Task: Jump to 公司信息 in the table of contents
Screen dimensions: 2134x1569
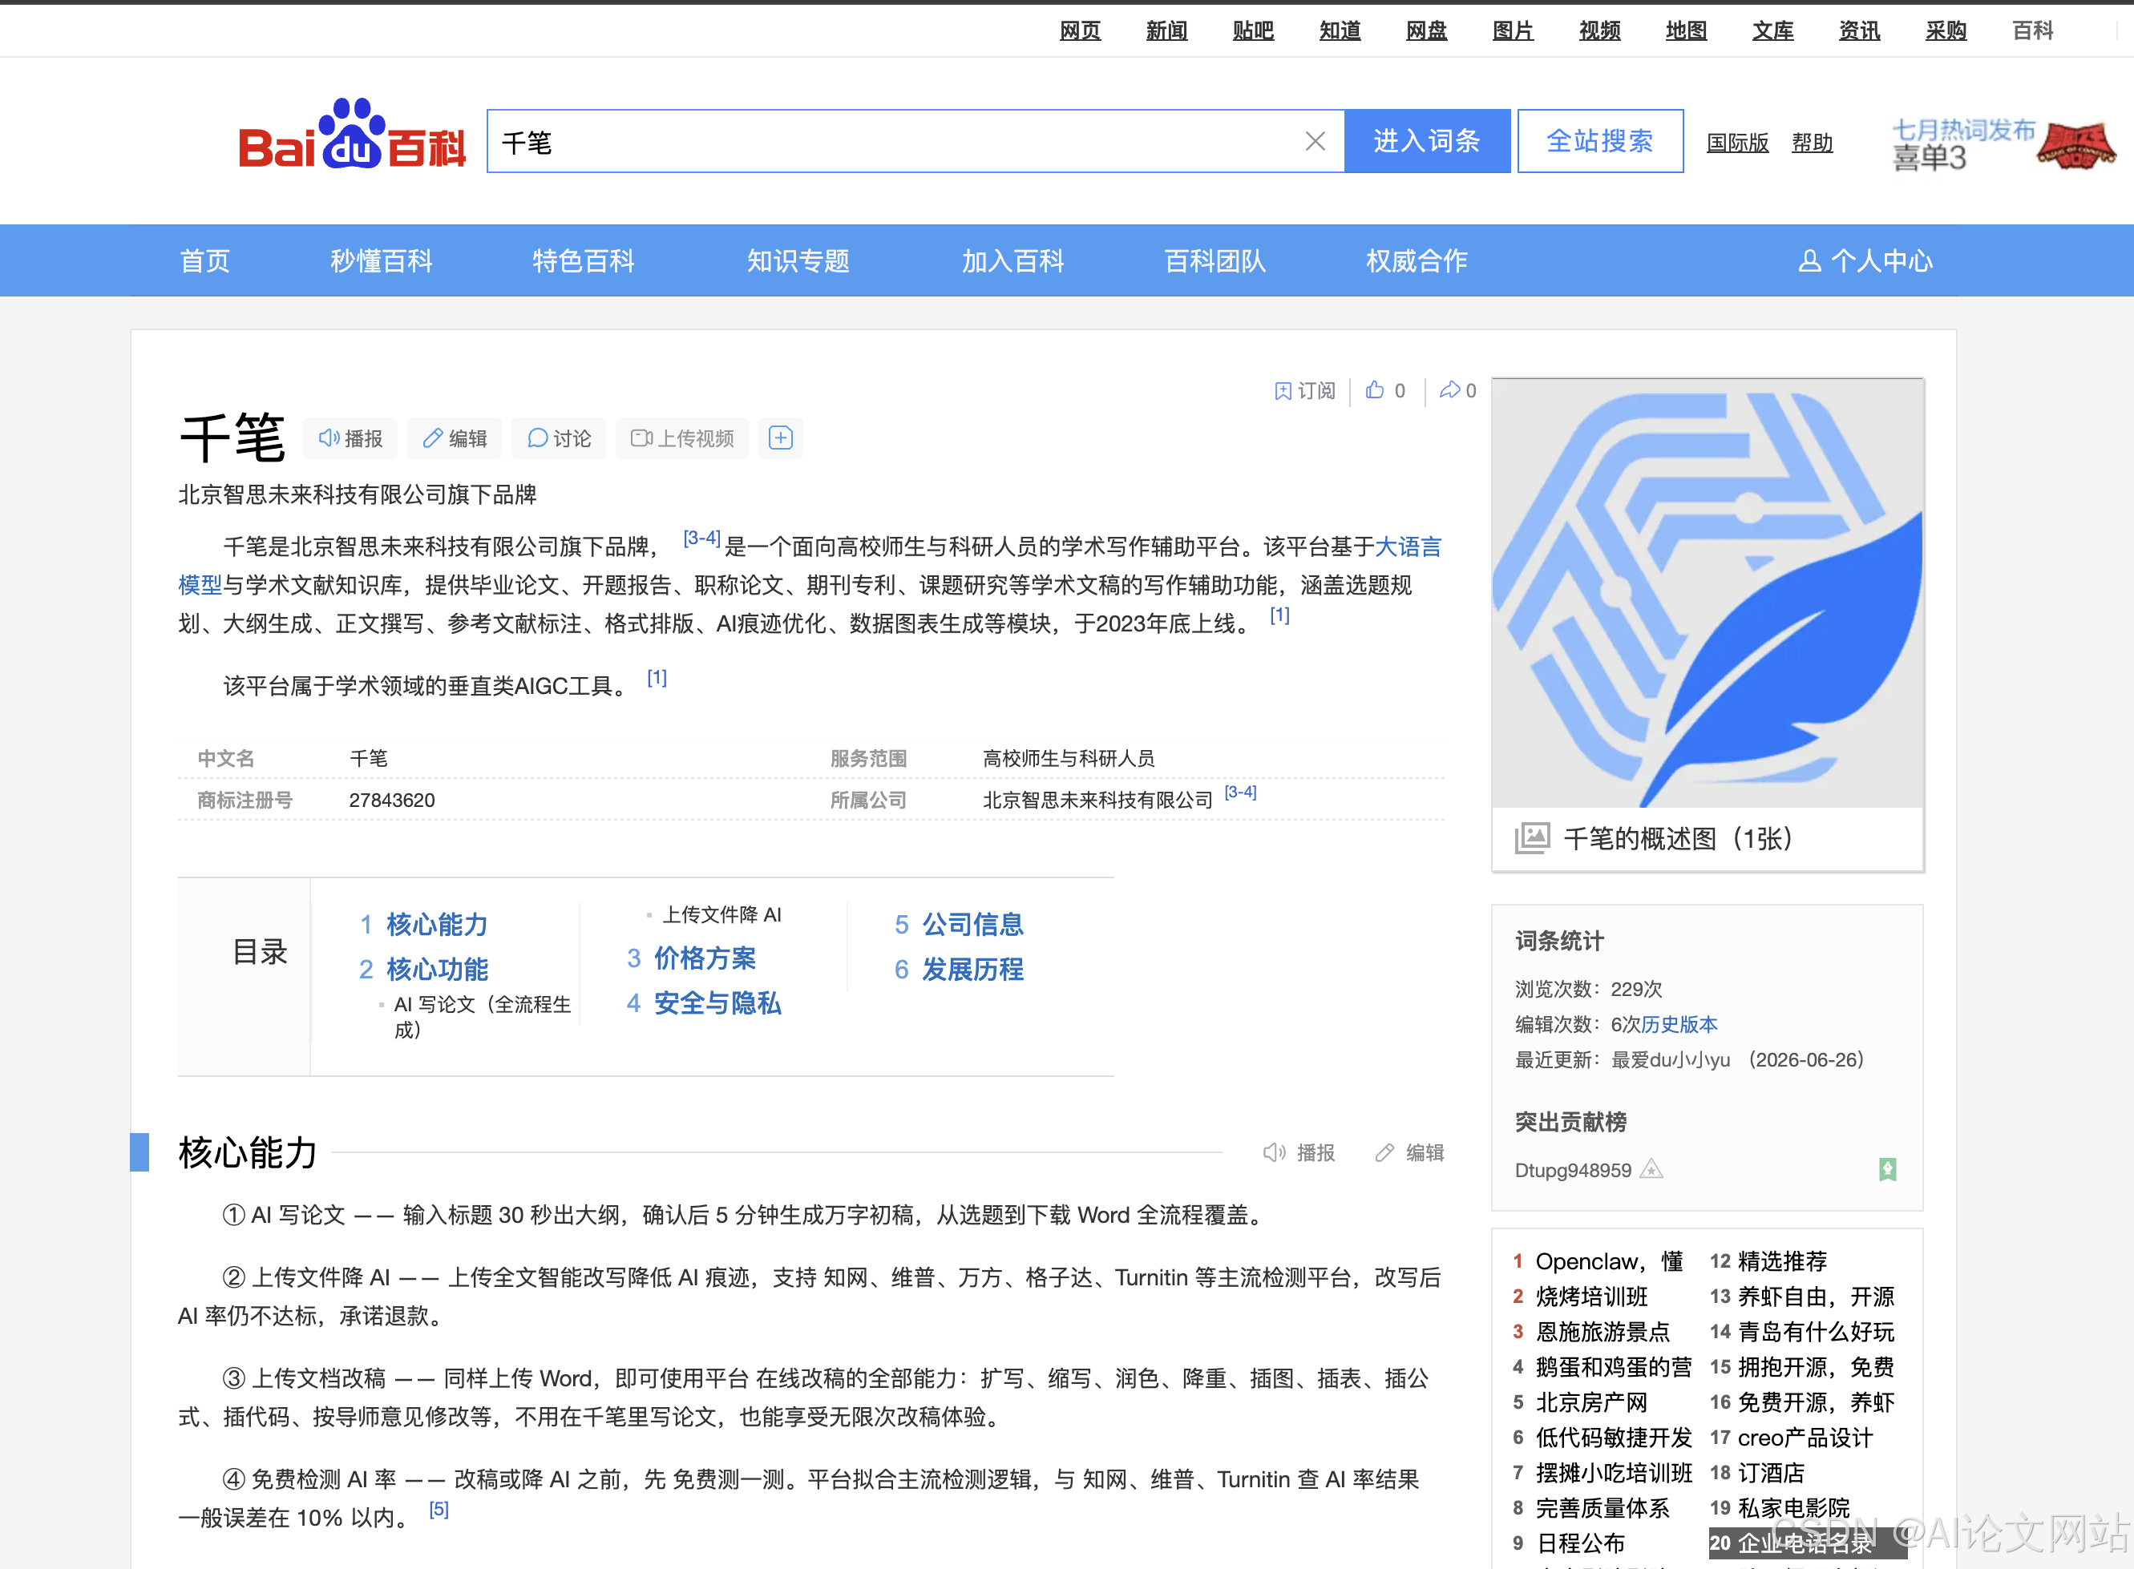Action: [x=973, y=924]
